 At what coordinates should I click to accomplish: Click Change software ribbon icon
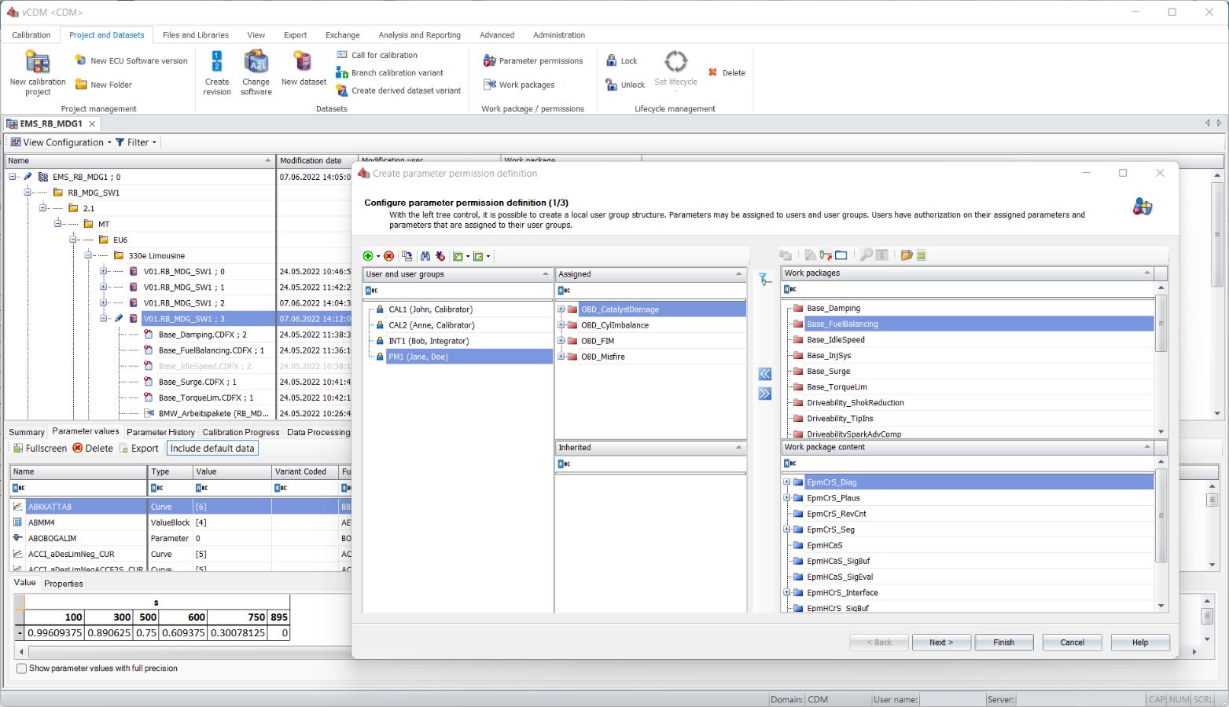(256, 61)
